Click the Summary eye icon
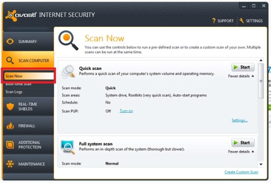Viewport: 271px width, 183px height. coord(10,42)
